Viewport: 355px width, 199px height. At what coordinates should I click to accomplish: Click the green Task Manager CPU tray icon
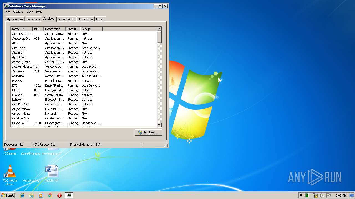click(307, 195)
